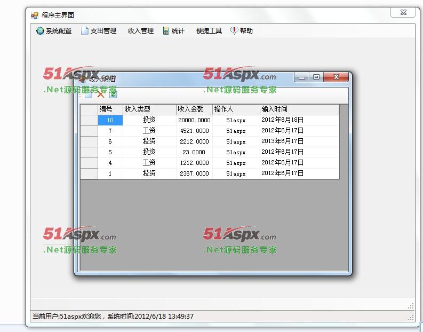Image resolution: width=423 pixels, height=332 pixels.
Task: Select the row header for record 7
Action: [x=89, y=131]
